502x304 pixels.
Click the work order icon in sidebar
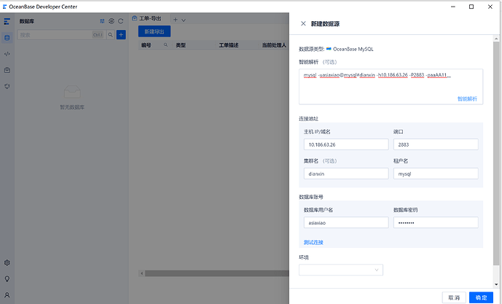coord(7,70)
